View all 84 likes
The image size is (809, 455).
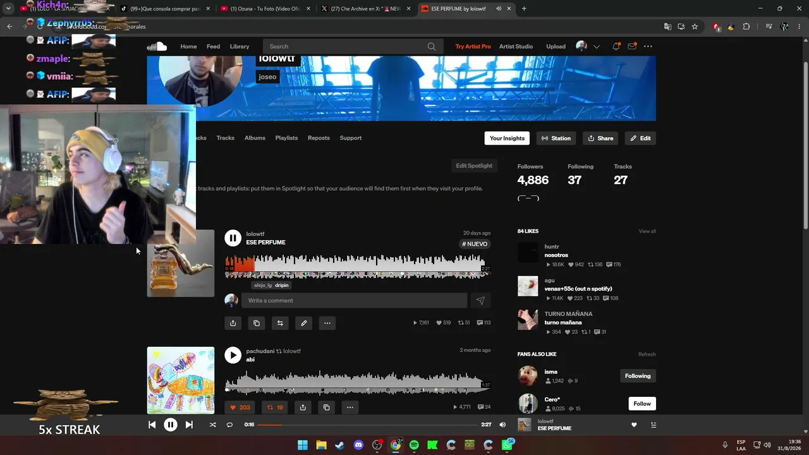(647, 231)
